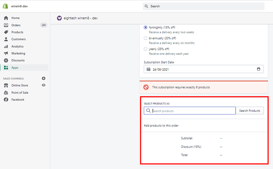
Task: Click the Customers person icon
Action: [6, 39]
